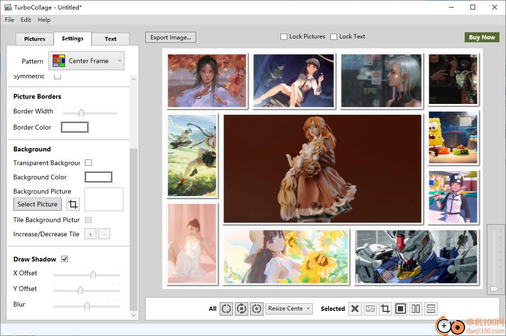
Task: Select the Settings tab
Action: (x=73, y=38)
